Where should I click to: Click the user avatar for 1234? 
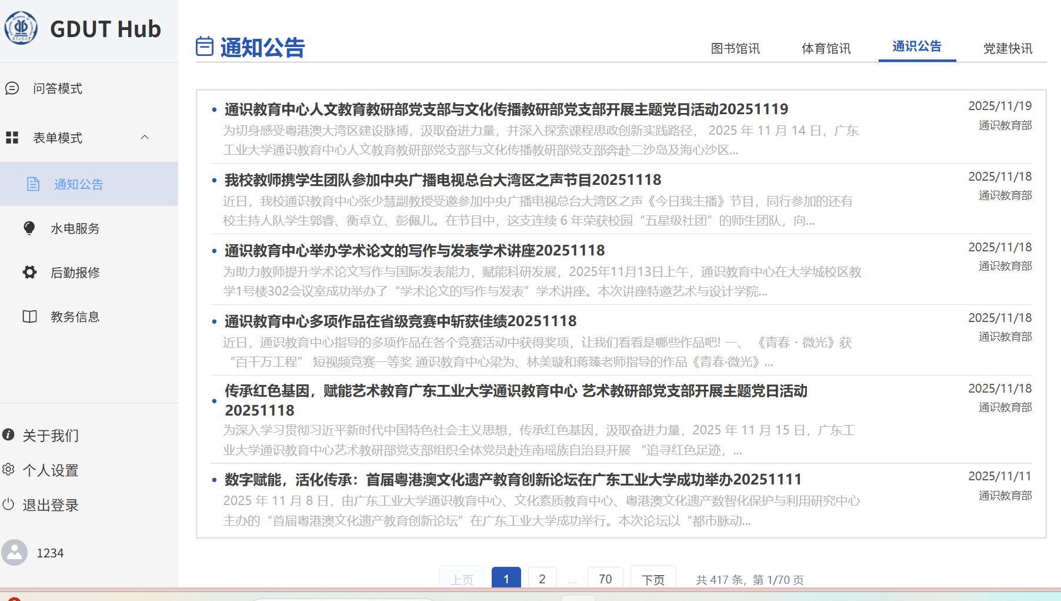(15, 553)
